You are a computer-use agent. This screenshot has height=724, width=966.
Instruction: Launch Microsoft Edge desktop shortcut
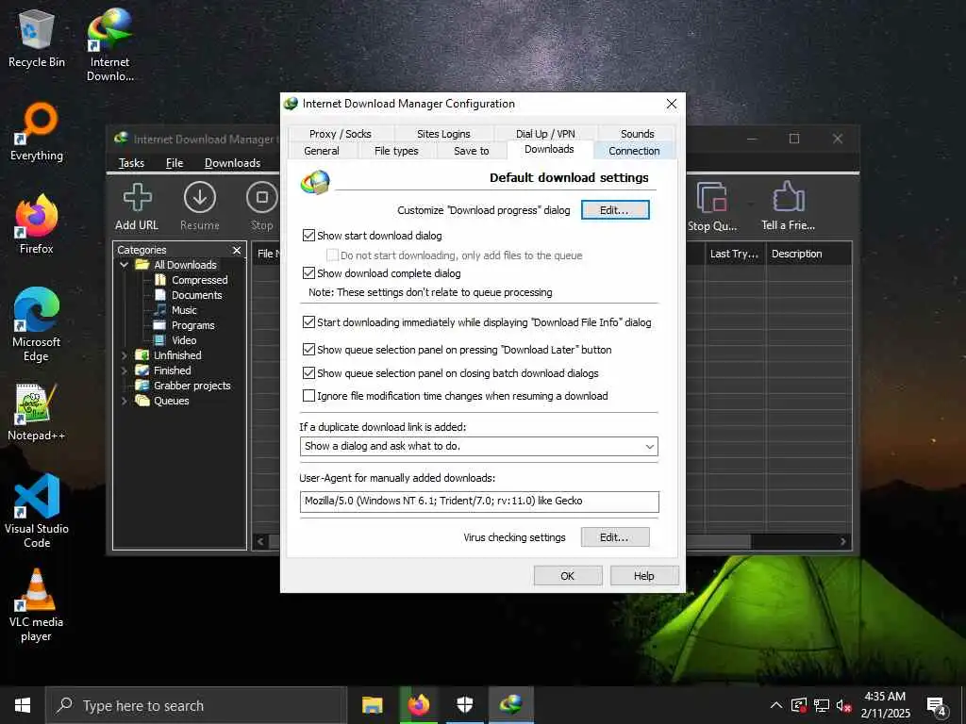click(37, 324)
